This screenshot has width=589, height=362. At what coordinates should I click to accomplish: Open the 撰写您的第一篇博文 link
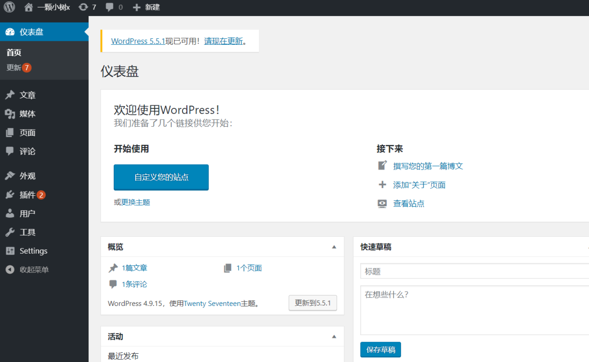coord(428,166)
